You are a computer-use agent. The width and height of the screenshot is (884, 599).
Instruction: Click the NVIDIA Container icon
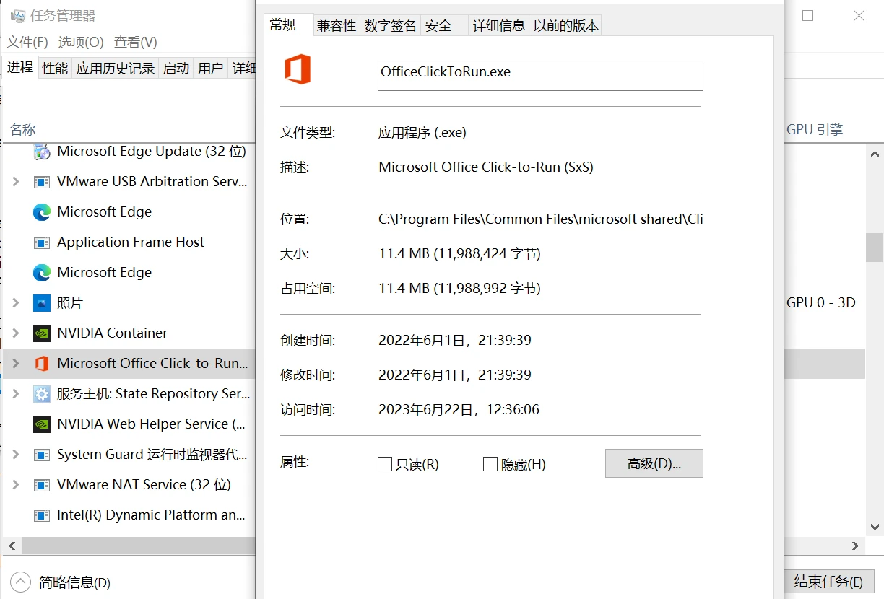click(42, 333)
